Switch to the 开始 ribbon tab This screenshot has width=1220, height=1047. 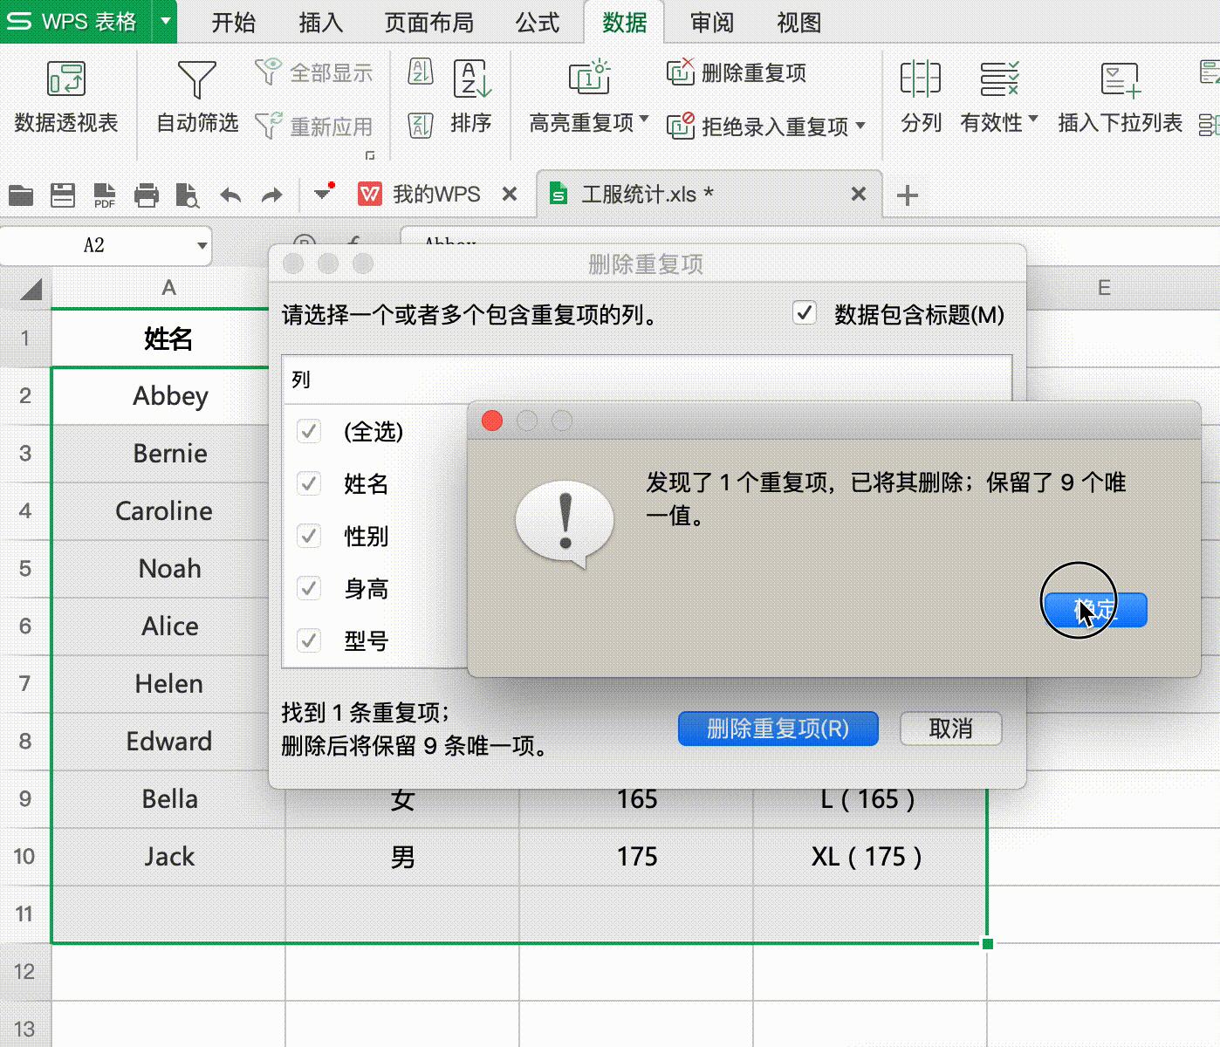tap(232, 23)
